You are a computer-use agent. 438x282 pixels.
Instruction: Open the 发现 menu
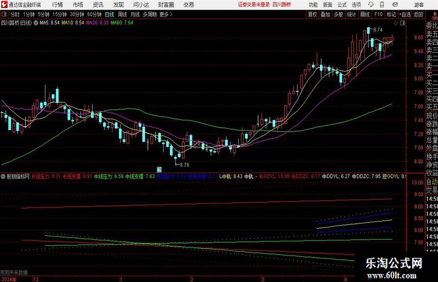point(119,5)
